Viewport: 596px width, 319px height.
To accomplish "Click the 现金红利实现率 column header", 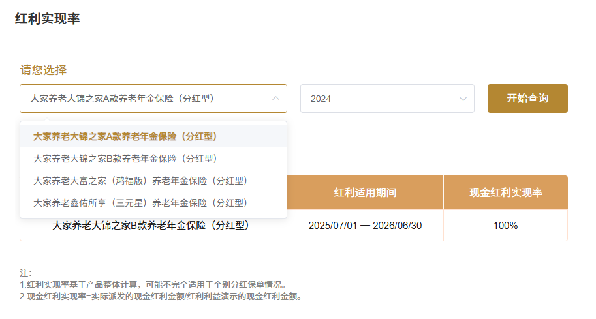I will [505, 192].
